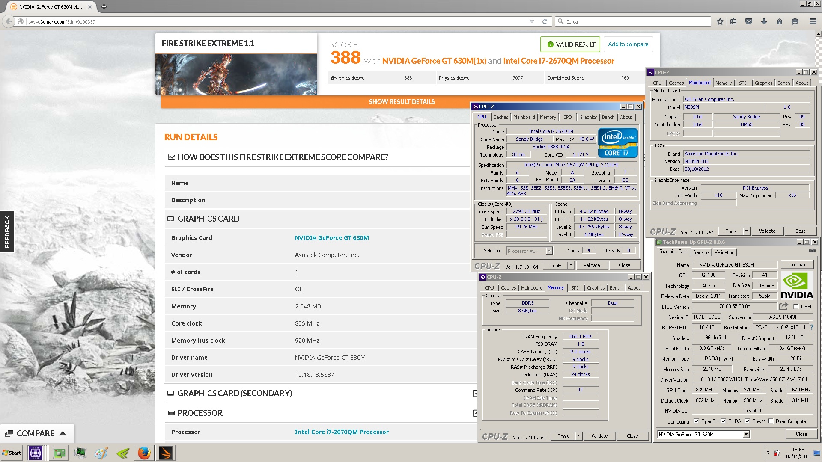Screen dimensions: 822x462
Task: Toggle the OpenCL checkbox
Action: 696,421
